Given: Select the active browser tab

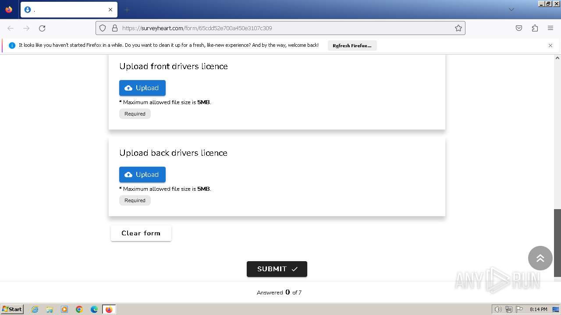Looking at the screenshot, I should tap(69, 10).
